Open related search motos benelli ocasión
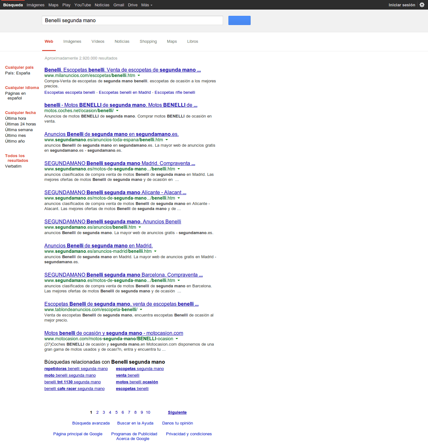 137,382
